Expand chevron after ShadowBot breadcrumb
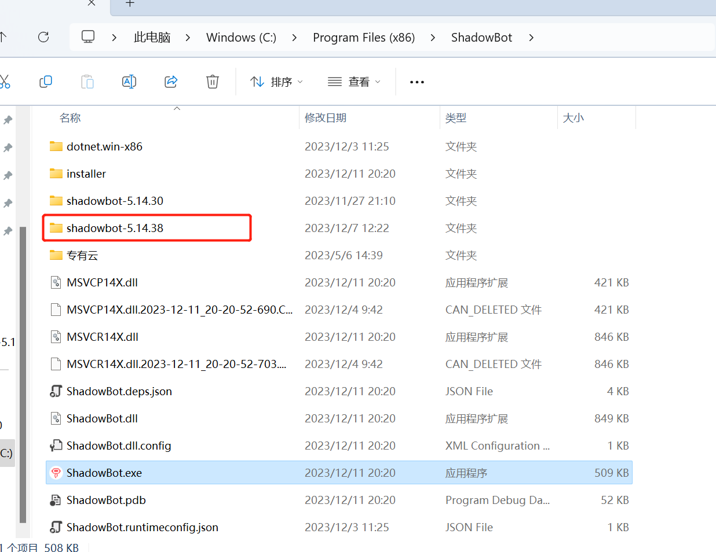The image size is (716, 552). tap(531, 38)
